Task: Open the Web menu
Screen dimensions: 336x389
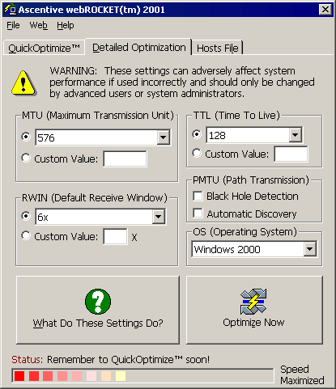Action: coord(39,25)
